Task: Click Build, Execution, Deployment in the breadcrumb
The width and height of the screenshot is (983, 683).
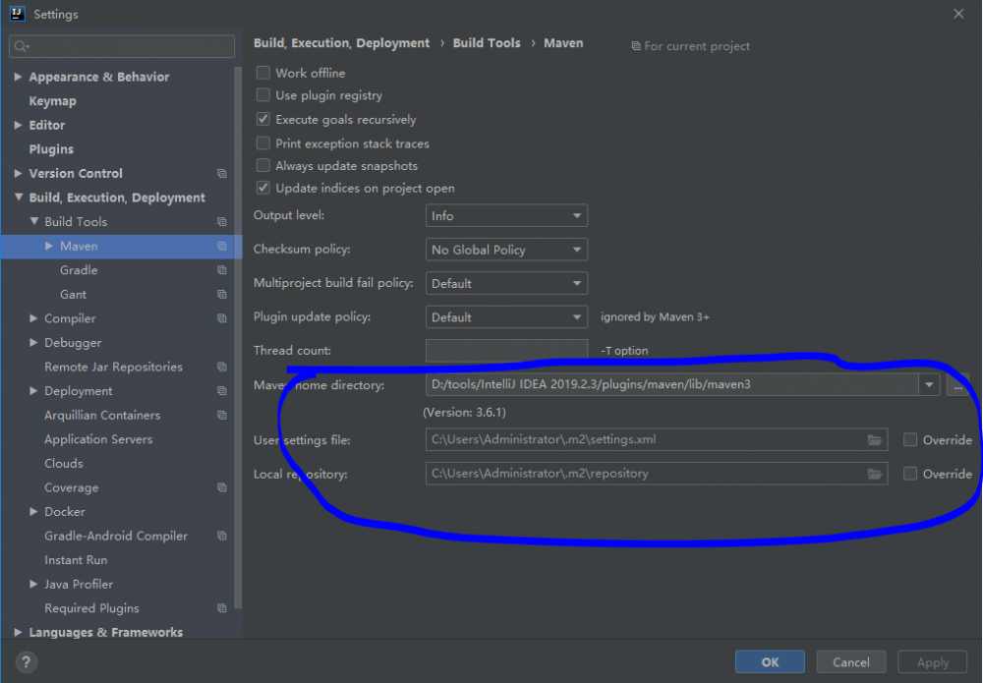Action: pos(342,43)
